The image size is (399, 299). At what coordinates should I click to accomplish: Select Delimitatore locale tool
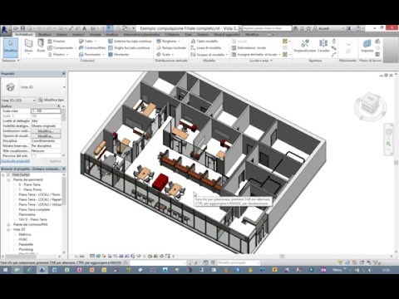[x=249, y=48]
